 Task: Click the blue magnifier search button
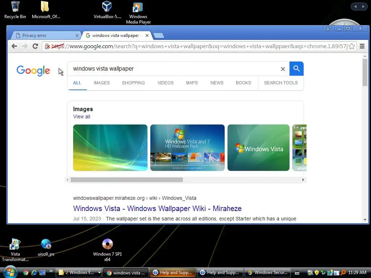point(296,68)
